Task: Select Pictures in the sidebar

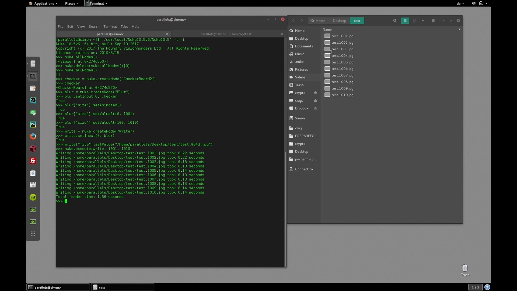Action: point(304,70)
